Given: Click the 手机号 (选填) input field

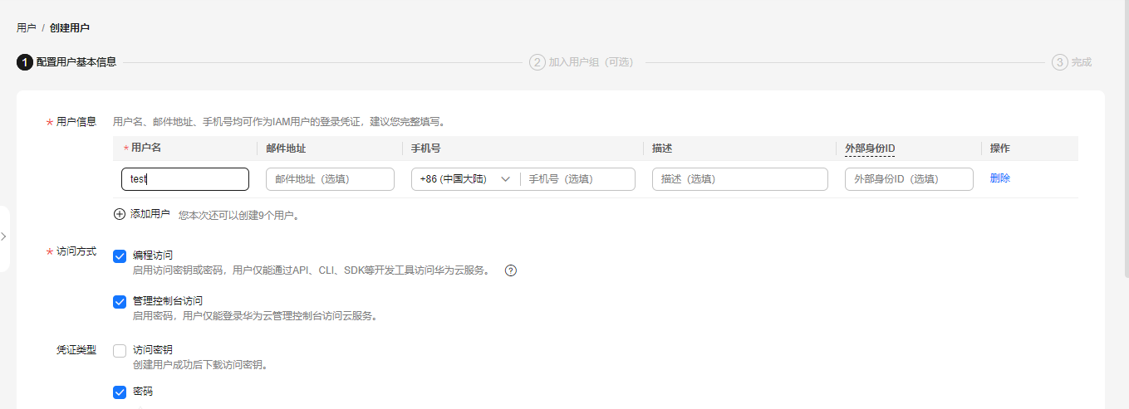Looking at the screenshot, I should click(577, 179).
